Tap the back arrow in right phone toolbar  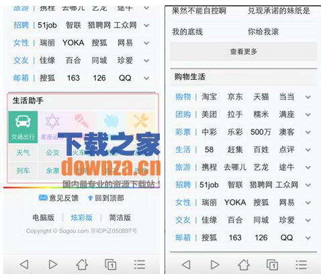186,265
